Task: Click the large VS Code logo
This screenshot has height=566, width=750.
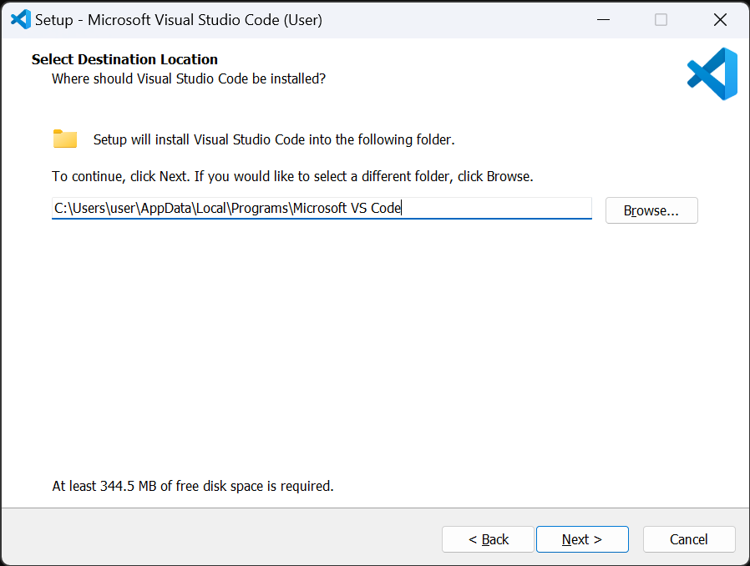Action: pos(712,73)
